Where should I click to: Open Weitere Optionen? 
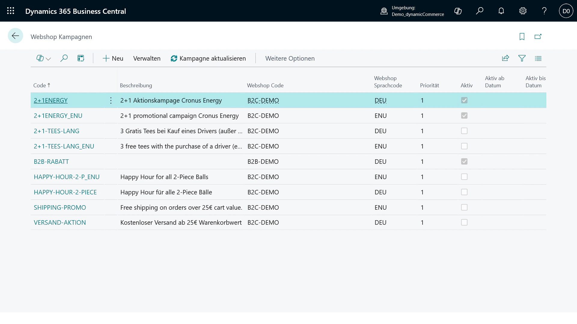[x=290, y=58]
